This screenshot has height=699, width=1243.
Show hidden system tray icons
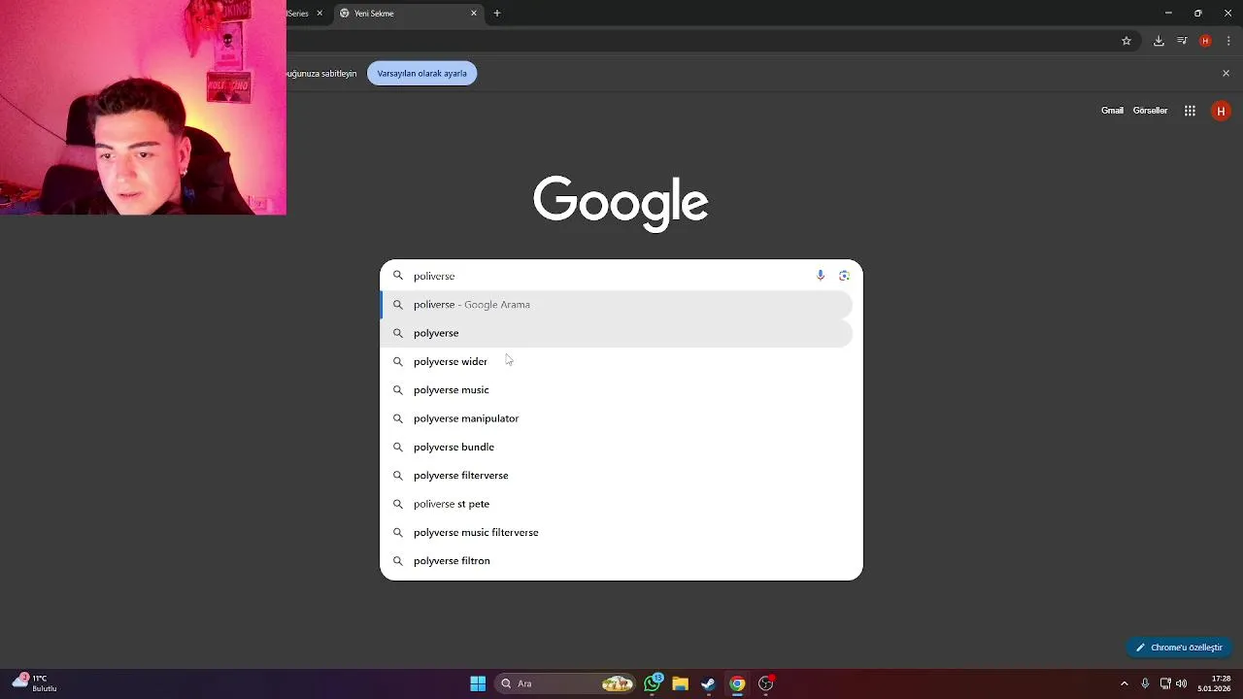[x=1125, y=683]
